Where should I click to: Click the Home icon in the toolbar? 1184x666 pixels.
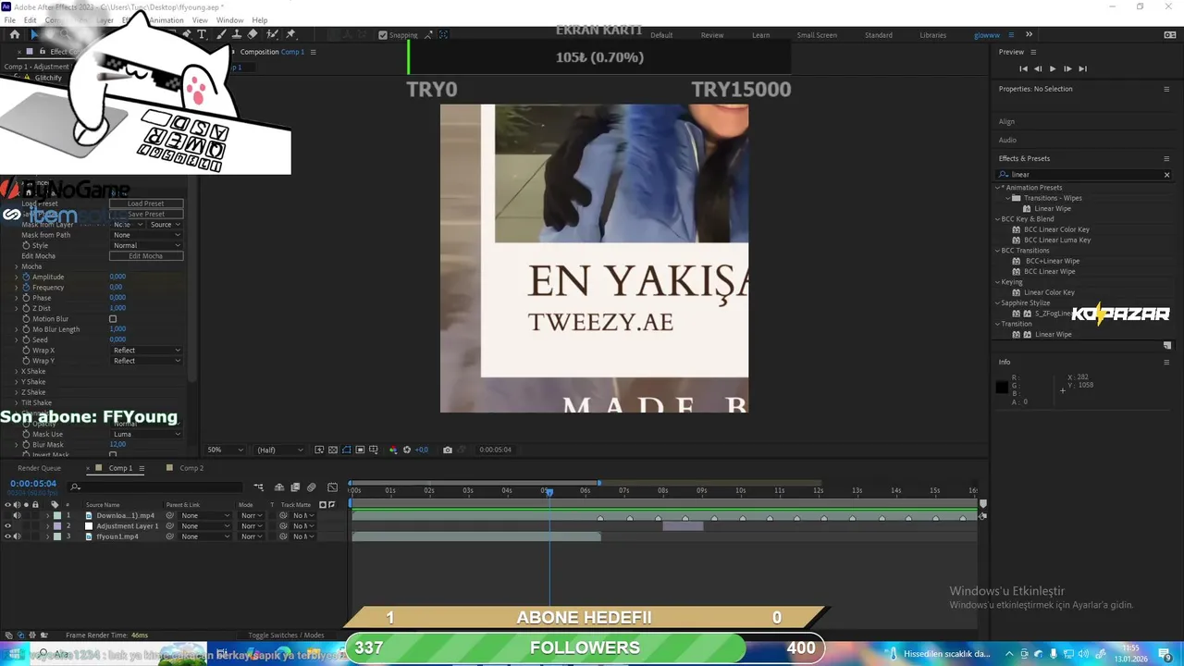[x=15, y=34]
